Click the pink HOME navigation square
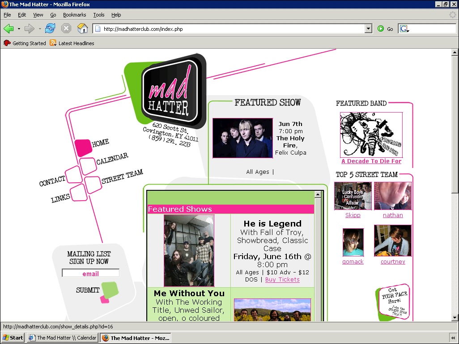The image size is (459, 344). [x=83, y=147]
